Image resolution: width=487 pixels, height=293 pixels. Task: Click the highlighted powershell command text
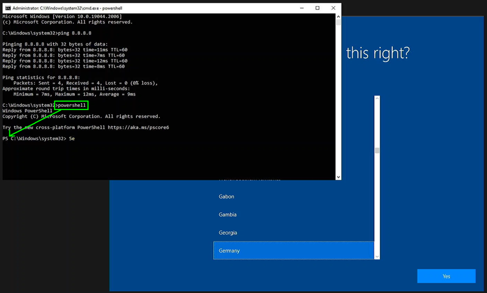click(x=71, y=105)
